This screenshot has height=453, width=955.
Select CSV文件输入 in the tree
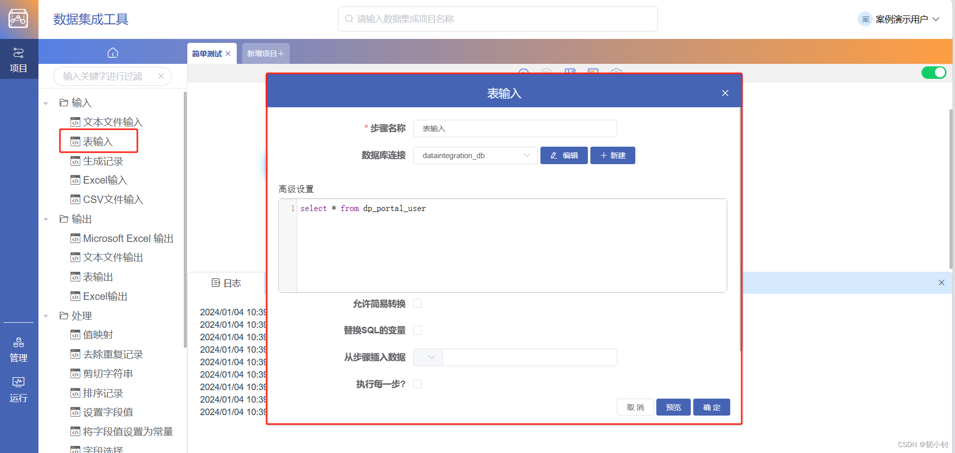click(107, 200)
